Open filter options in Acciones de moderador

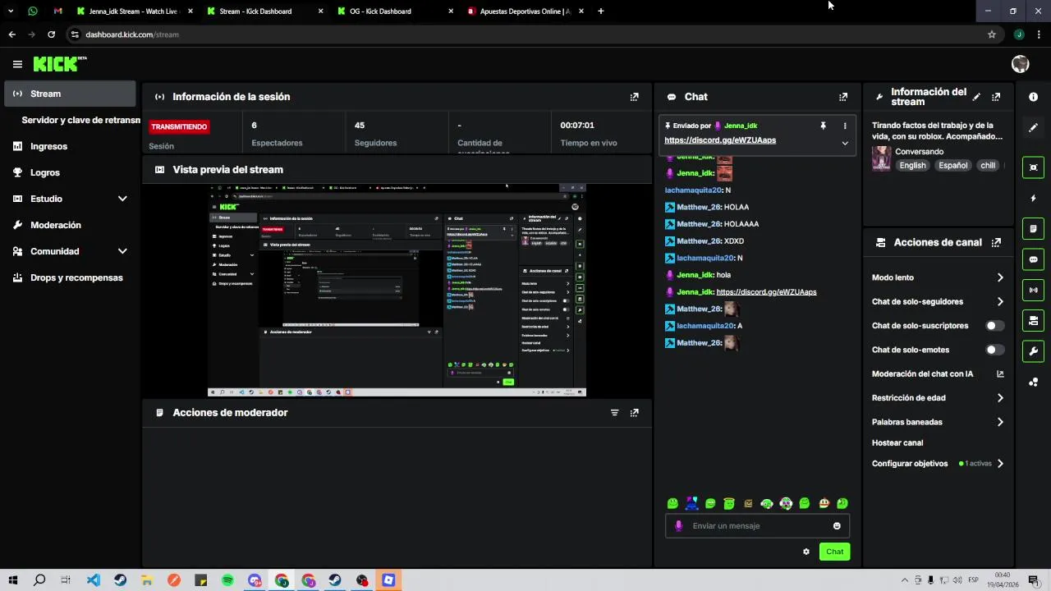coord(614,413)
